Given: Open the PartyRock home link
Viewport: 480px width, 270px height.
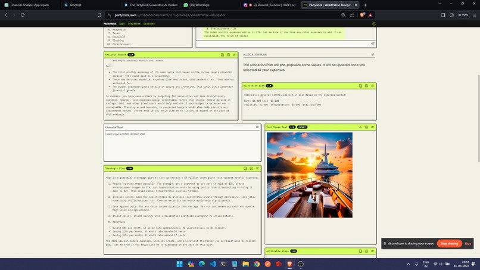Looking at the screenshot, I should (x=110, y=24).
